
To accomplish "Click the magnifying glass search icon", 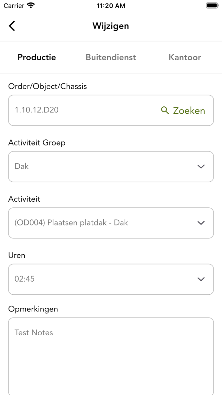I will click(x=165, y=110).
